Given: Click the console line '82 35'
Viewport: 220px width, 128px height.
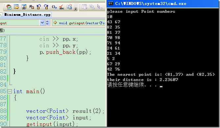Looking at the screenshot, I should tap(113, 27).
